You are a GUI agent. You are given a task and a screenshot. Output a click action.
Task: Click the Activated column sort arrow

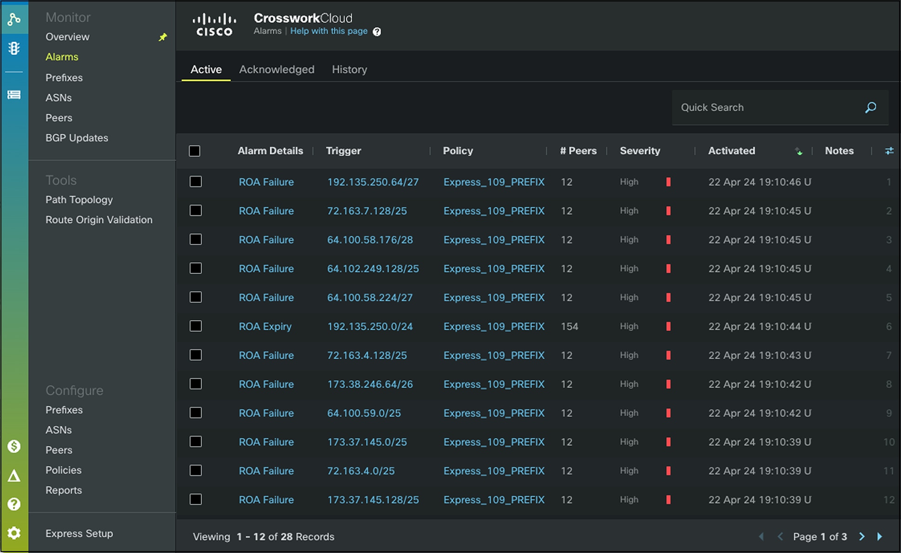799,151
